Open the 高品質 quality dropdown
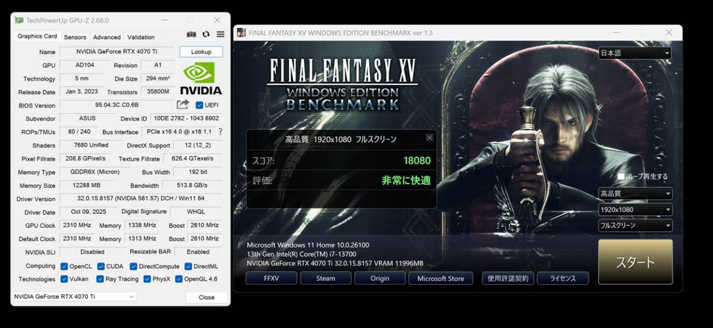 coord(635,194)
